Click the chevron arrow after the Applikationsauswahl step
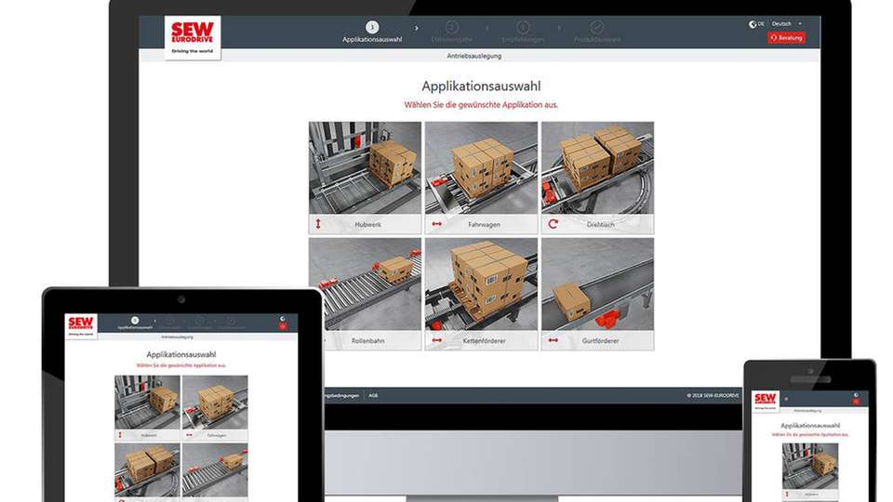 click(417, 28)
